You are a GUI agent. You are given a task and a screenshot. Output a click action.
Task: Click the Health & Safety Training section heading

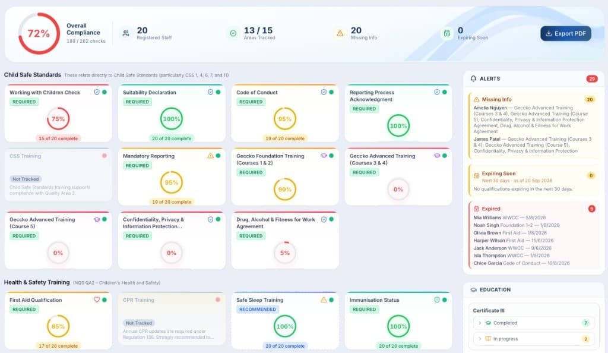[37, 282]
